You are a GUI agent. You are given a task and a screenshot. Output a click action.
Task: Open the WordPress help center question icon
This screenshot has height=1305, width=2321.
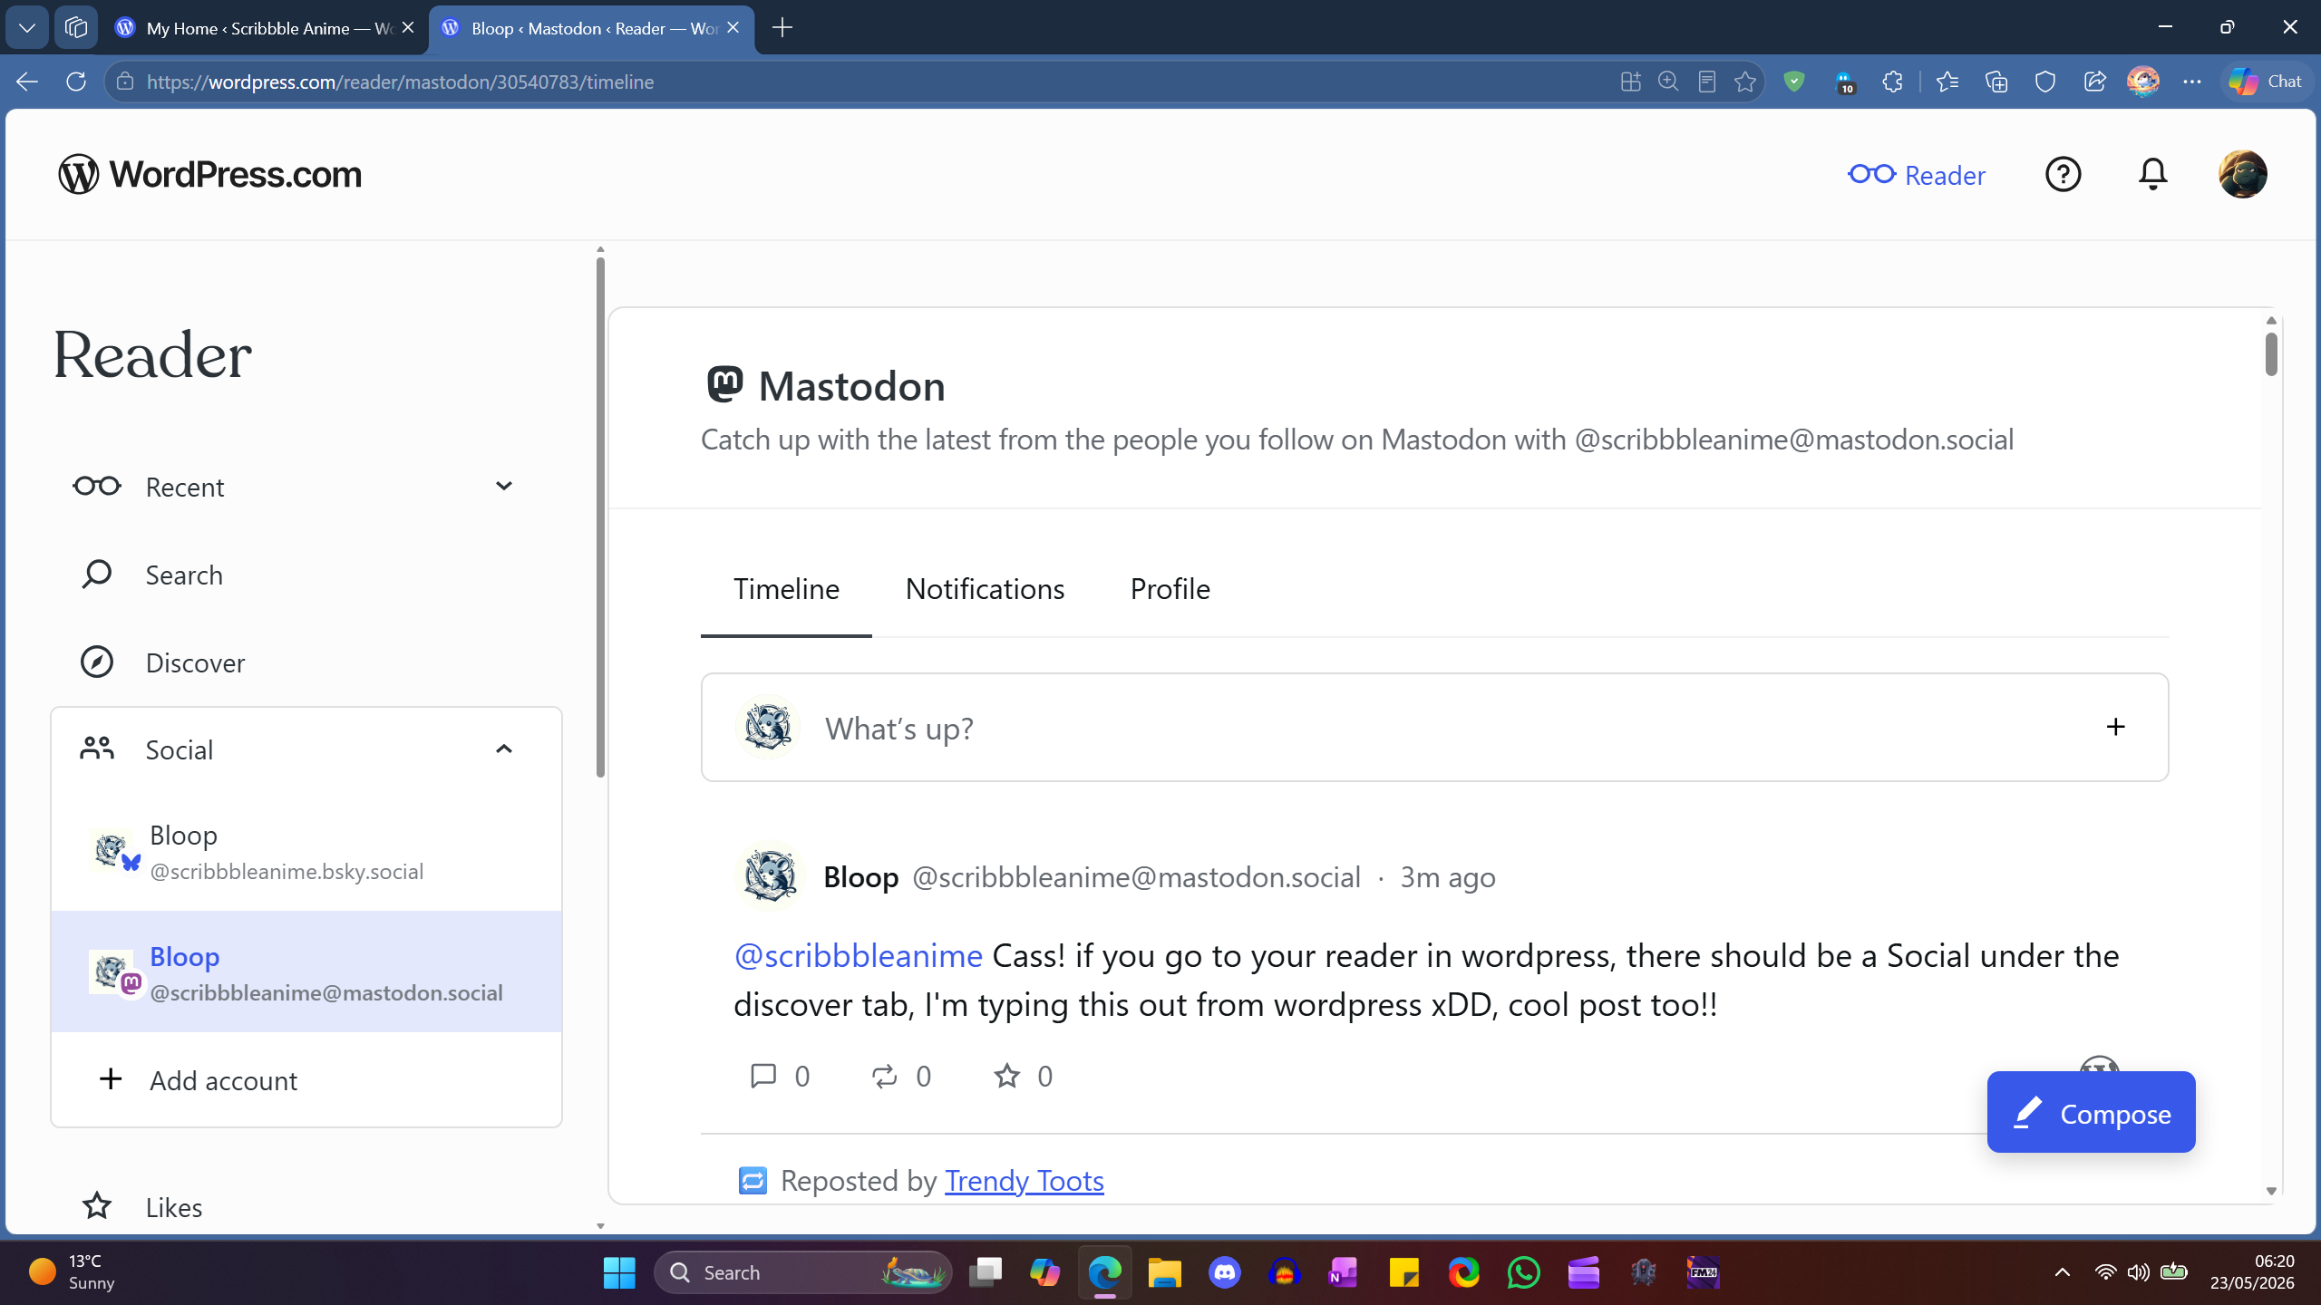2063,174
